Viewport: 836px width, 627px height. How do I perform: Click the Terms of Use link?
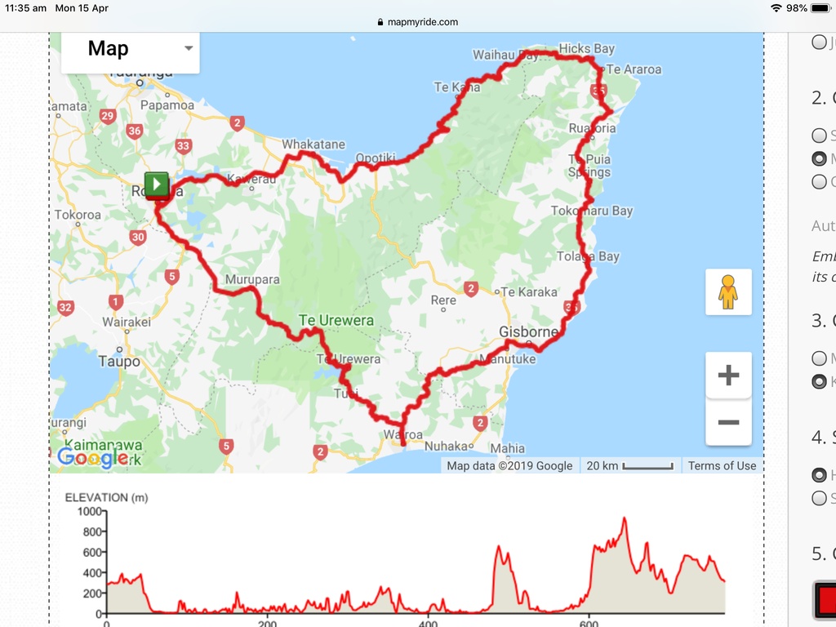tap(722, 465)
